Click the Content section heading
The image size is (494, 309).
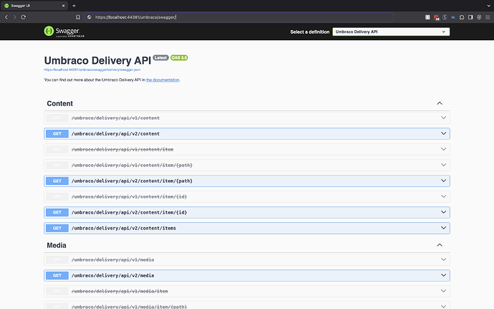pyautogui.click(x=60, y=103)
